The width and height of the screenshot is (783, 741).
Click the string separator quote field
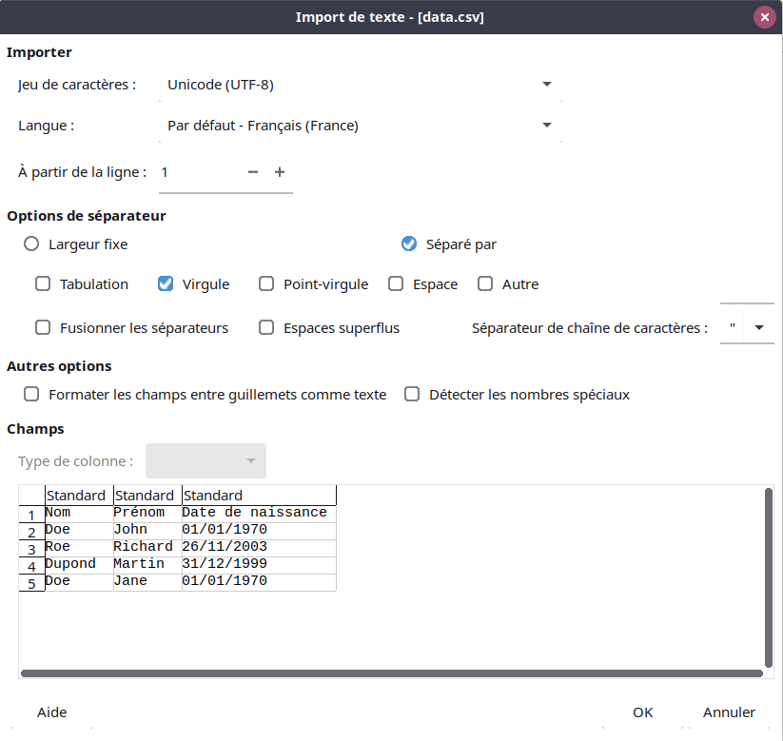pos(732,327)
